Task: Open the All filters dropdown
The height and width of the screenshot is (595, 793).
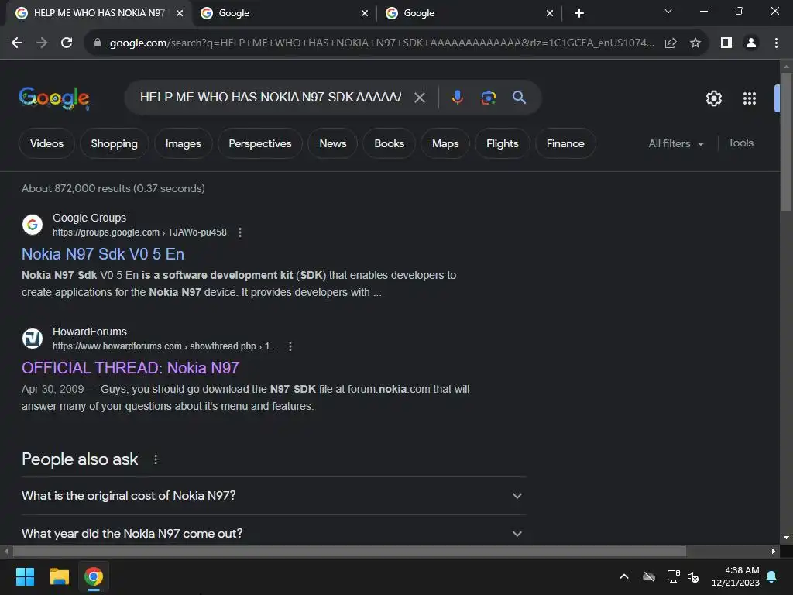Action: click(x=675, y=143)
